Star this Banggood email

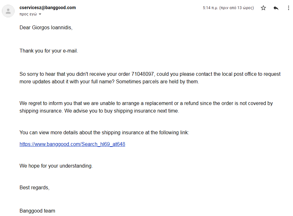coord(263,8)
